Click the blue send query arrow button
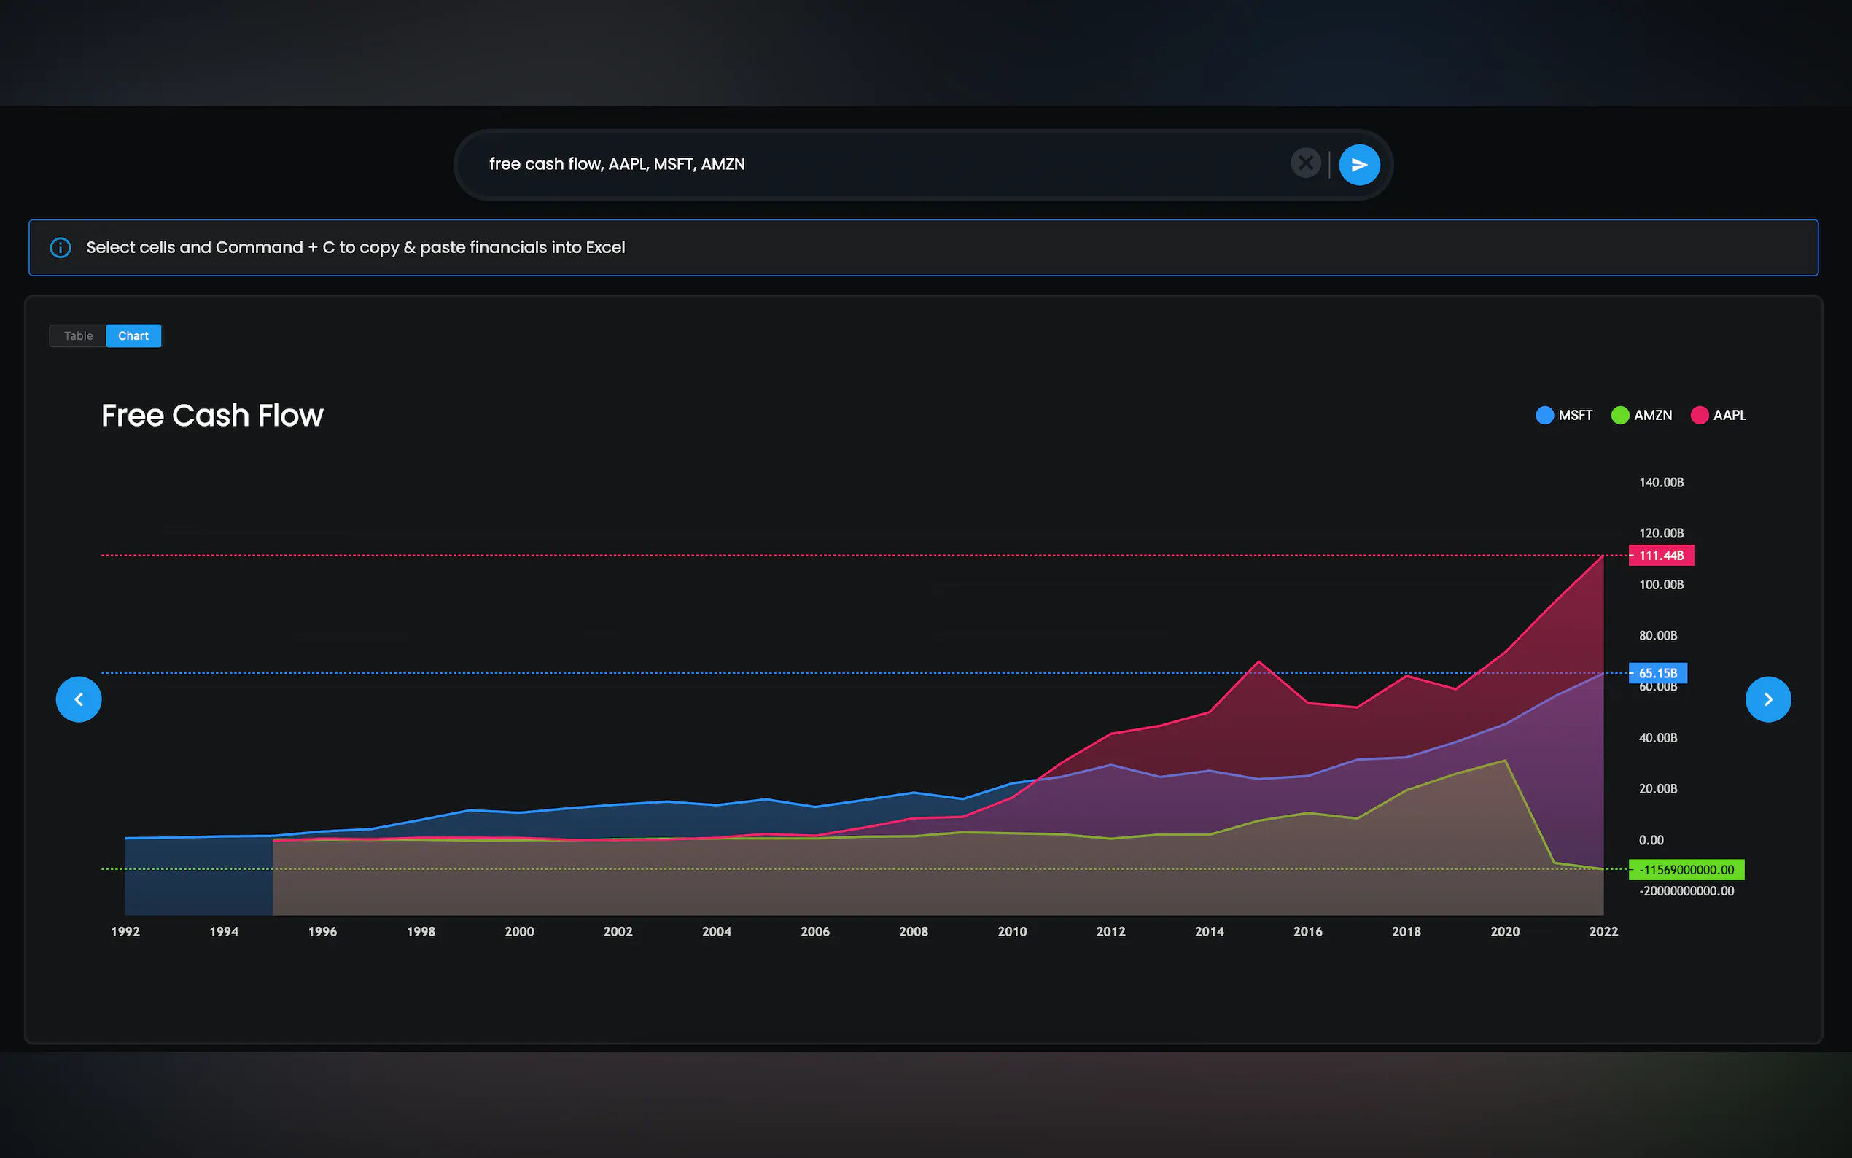1852x1158 pixels. [x=1359, y=165]
